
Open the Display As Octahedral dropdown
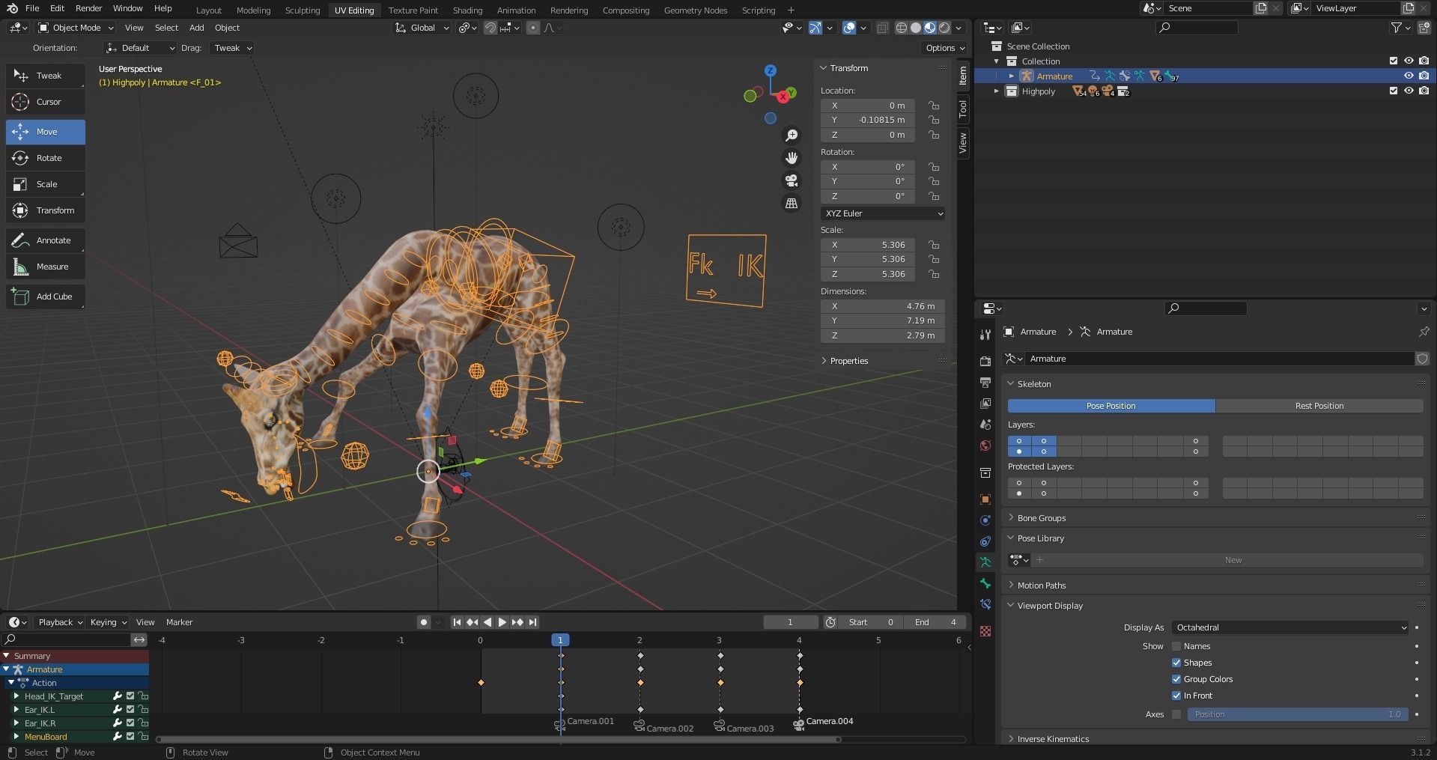[1290, 627]
